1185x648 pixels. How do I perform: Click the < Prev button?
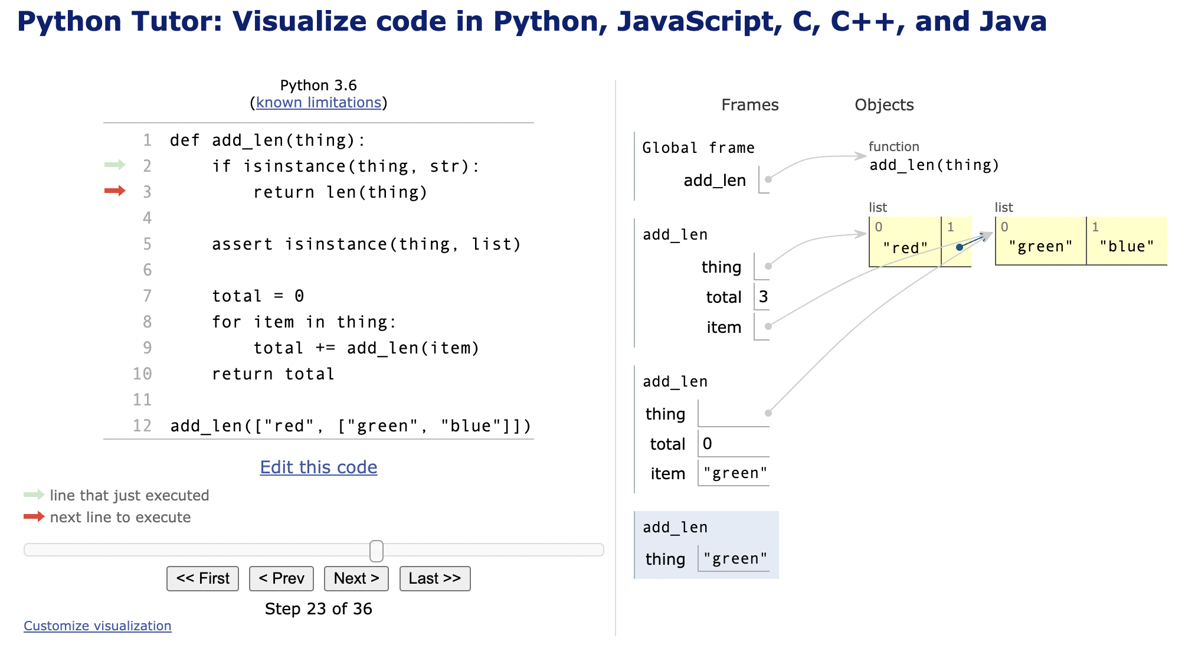[281, 578]
